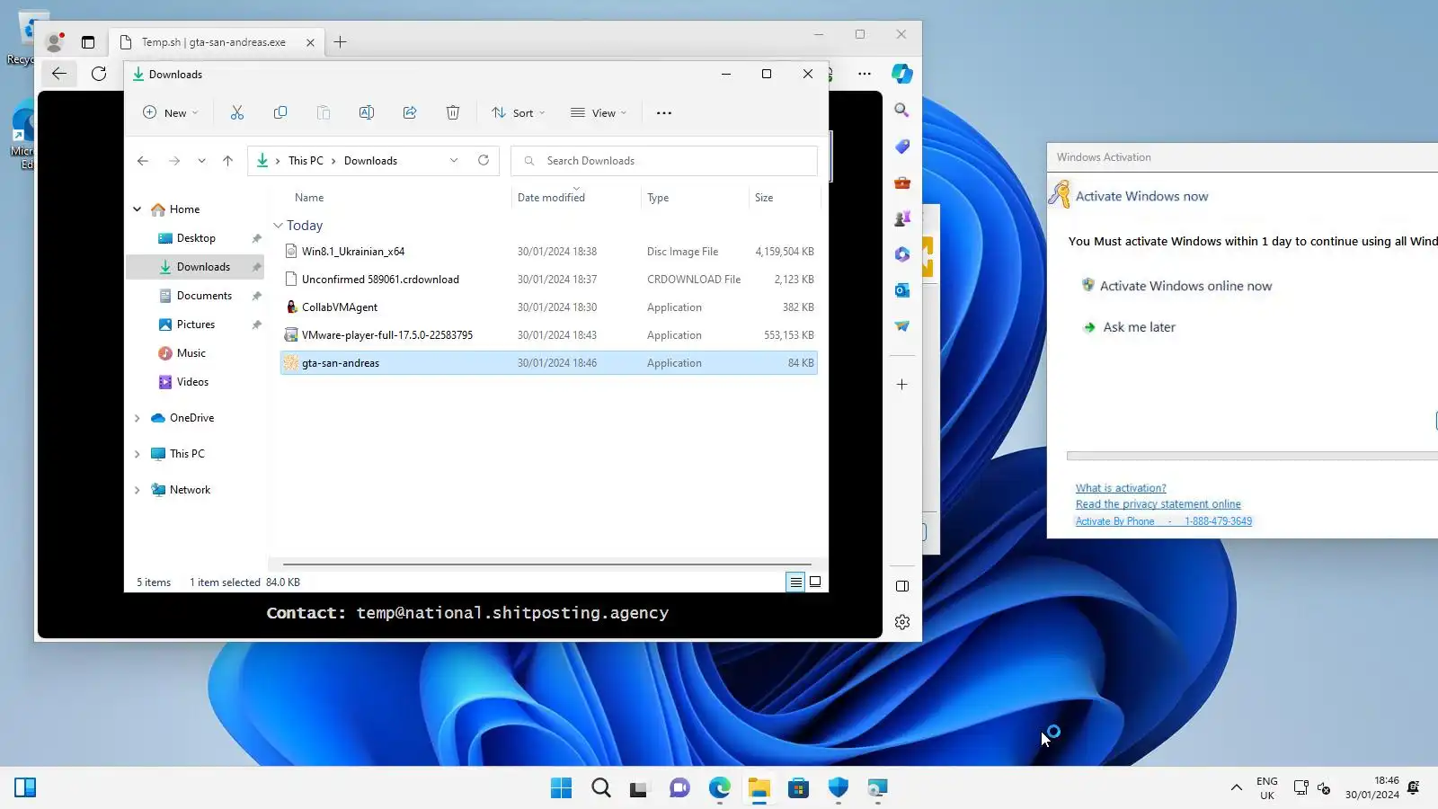Select Videos in the navigation pane
The width and height of the screenshot is (1438, 809).
click(192, 382)
